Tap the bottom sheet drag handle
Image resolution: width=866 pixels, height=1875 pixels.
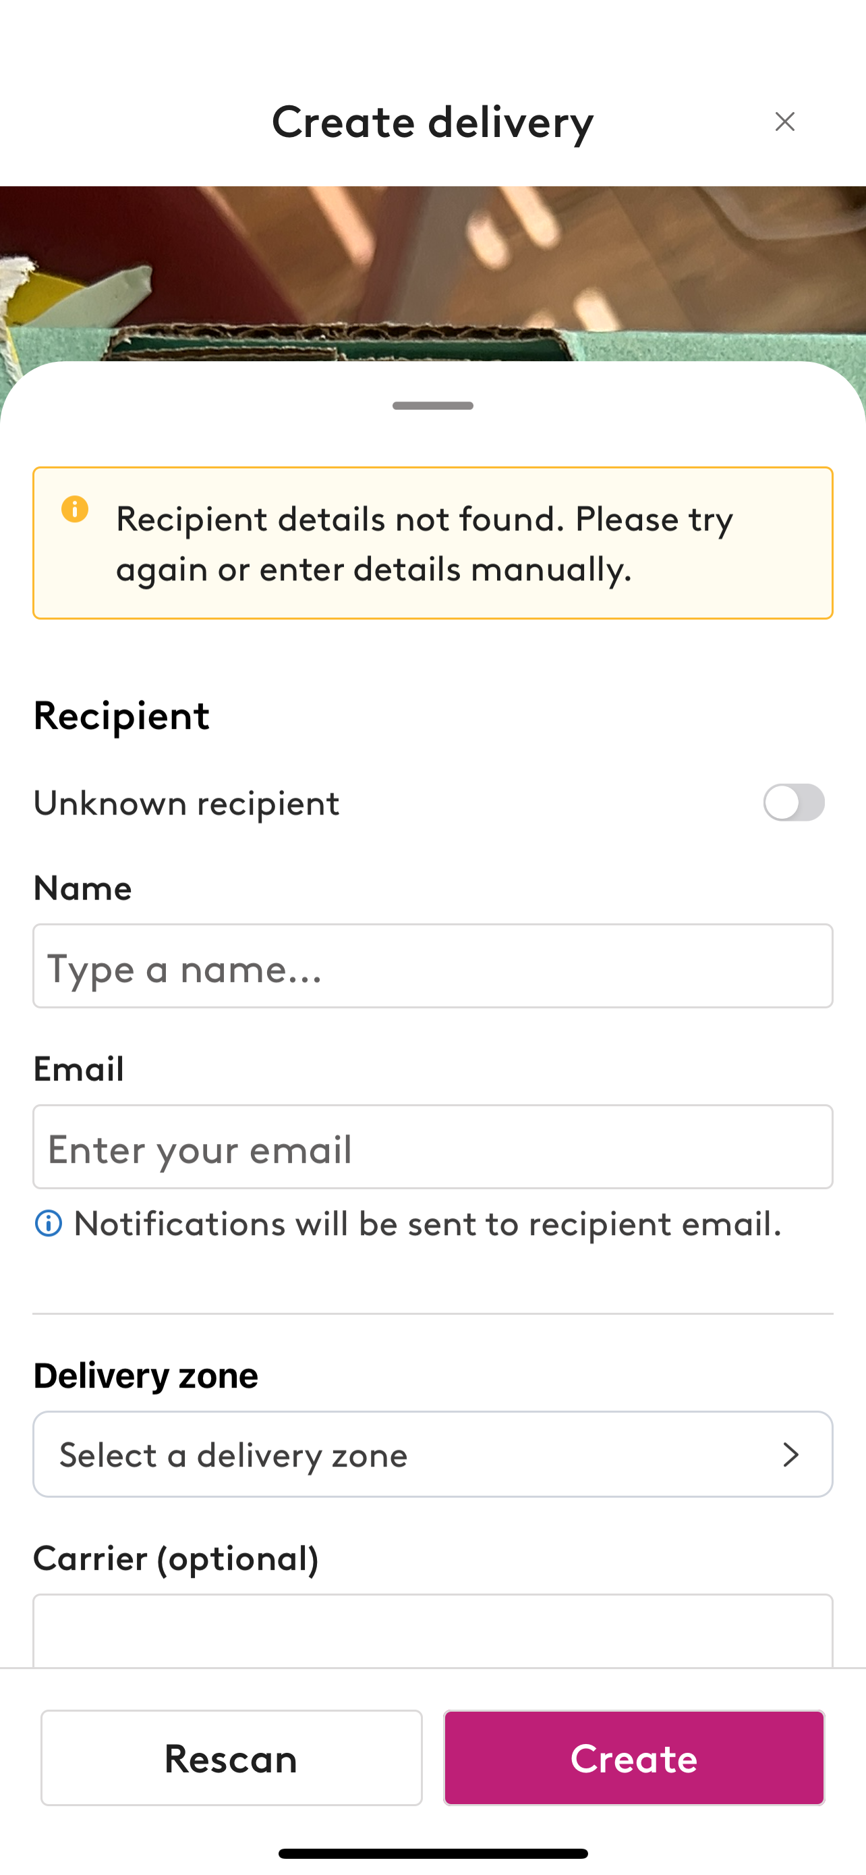pyautogui.click(x=432, y=406)
